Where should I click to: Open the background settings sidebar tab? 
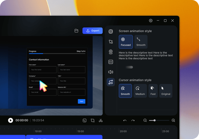111,31
